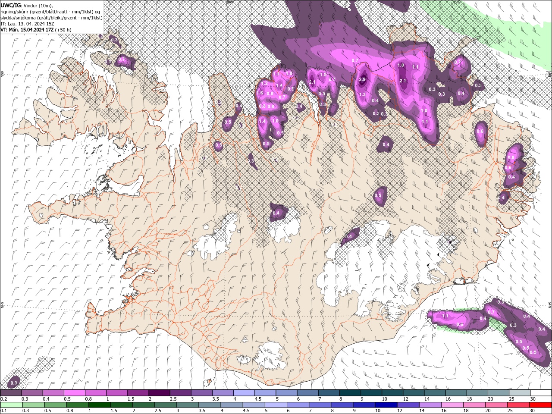The image size is (552, 414).
Task: Click the '0.2' label of snow legend
Action: coord(3,399)
